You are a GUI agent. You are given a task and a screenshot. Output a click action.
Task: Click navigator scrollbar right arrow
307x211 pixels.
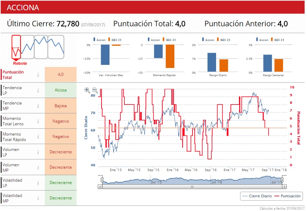pos(284,187)
